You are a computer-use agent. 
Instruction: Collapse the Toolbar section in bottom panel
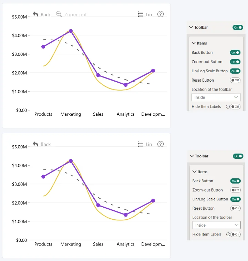point(192,156)
